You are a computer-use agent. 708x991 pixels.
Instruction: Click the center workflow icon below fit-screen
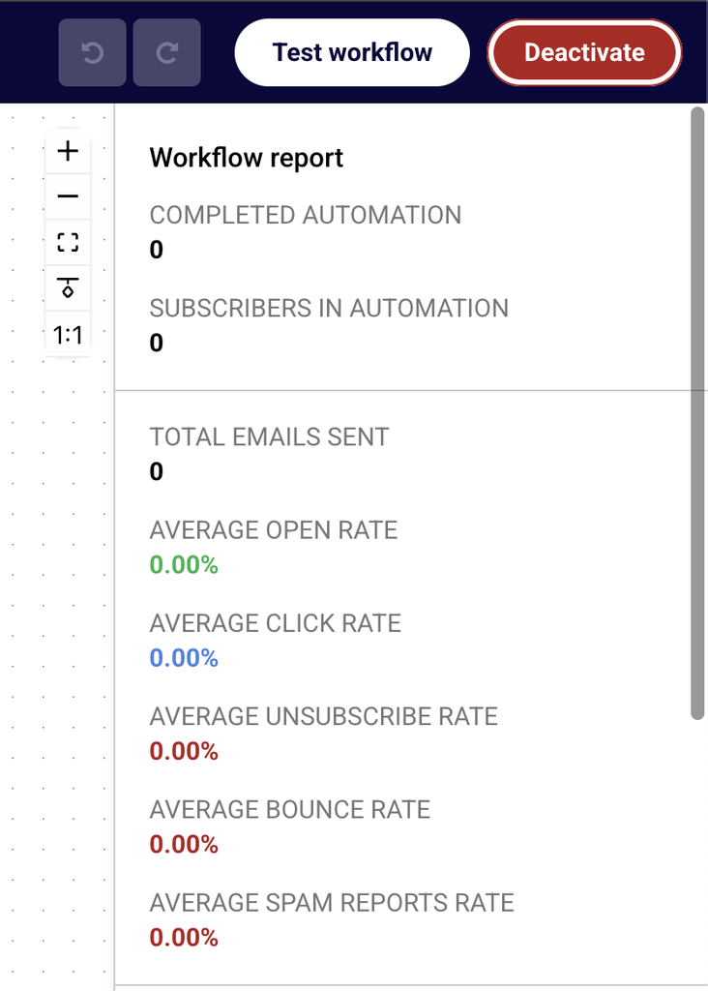(68, 288)
